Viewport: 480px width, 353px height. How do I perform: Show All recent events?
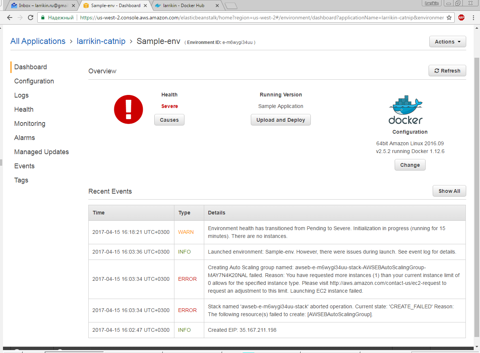(449, 191)
